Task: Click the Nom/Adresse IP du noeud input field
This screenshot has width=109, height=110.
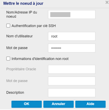Action: [x=72, y=15]
